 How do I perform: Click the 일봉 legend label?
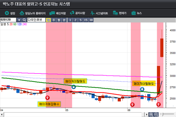[x=3, y=24]
